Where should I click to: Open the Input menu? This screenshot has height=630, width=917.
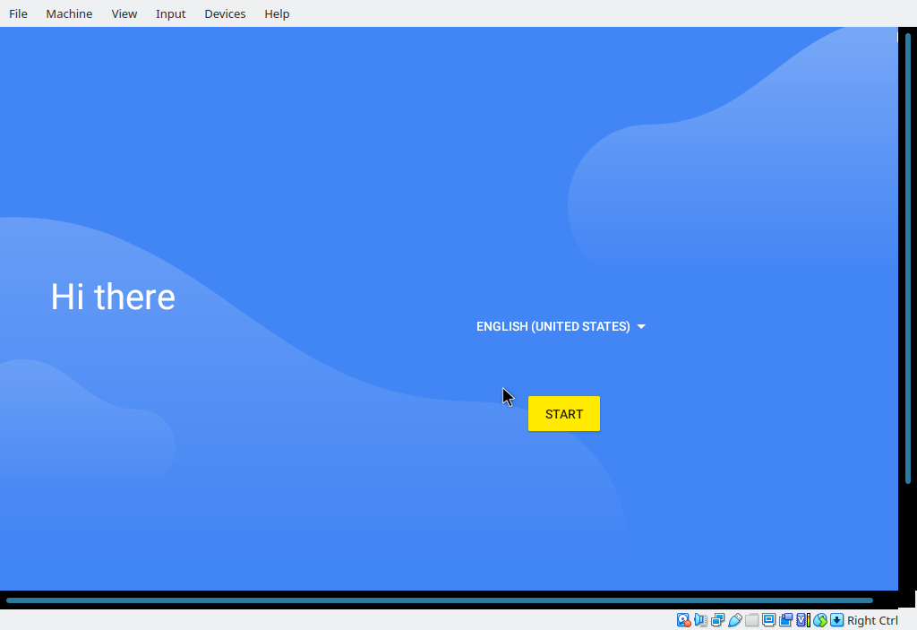point(171,13)
